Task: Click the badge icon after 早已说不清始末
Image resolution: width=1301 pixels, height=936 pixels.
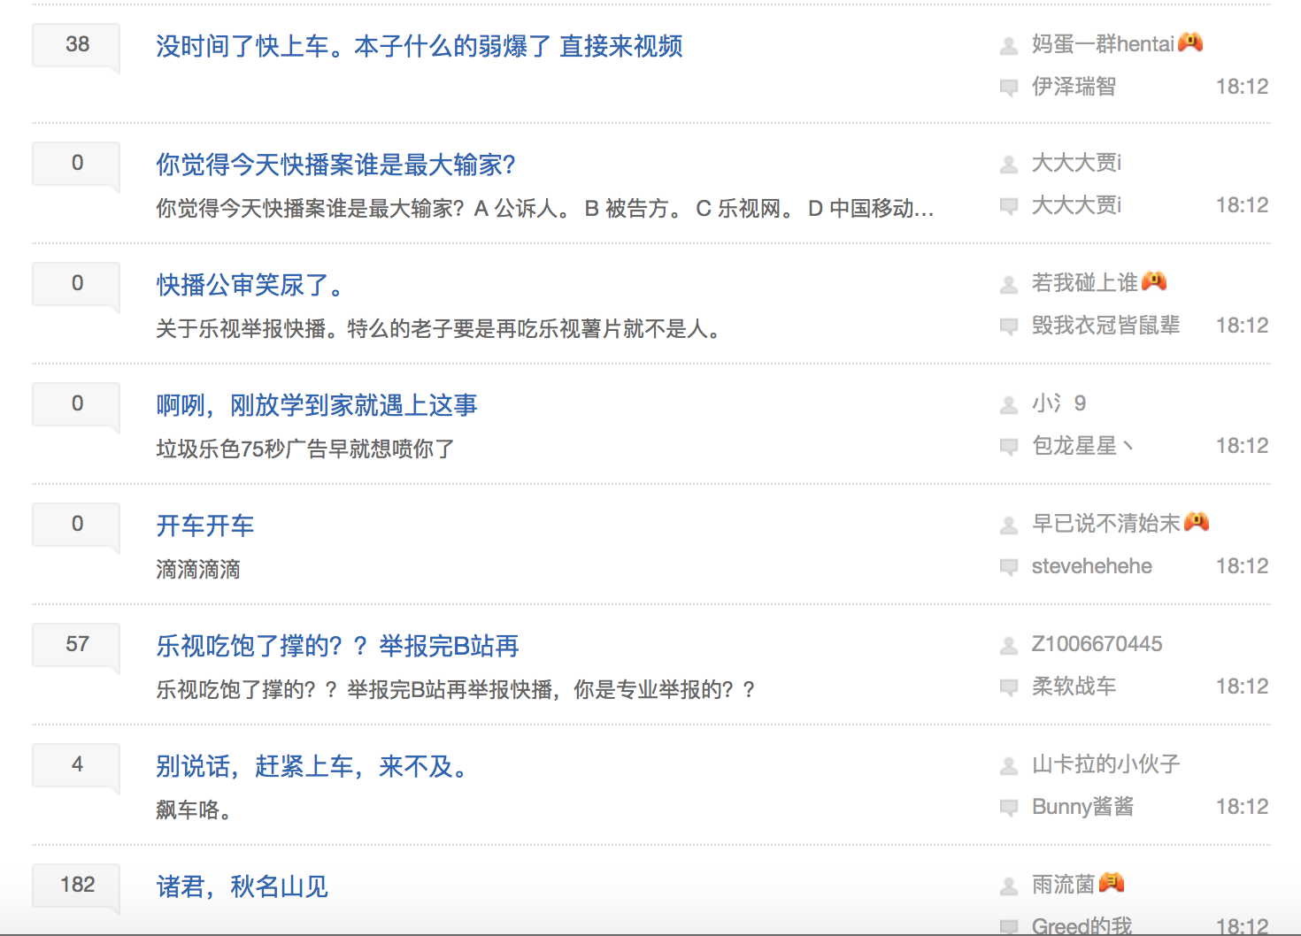Action: [1197, 522]
